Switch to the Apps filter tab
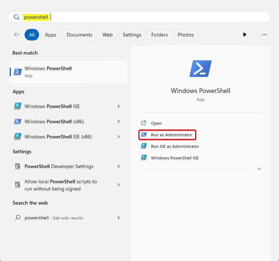 point(51,35)
